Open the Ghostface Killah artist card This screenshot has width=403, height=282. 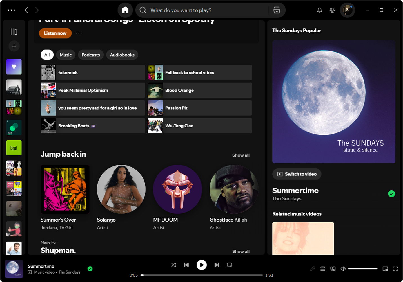pyautogui.click(x=234, y=198)
